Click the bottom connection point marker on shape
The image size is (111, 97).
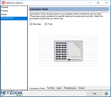68,61
